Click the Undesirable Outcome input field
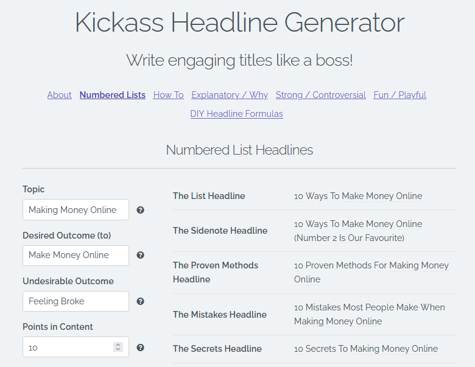The height and width of the screenshot is (367, 475). coord(76,301)
